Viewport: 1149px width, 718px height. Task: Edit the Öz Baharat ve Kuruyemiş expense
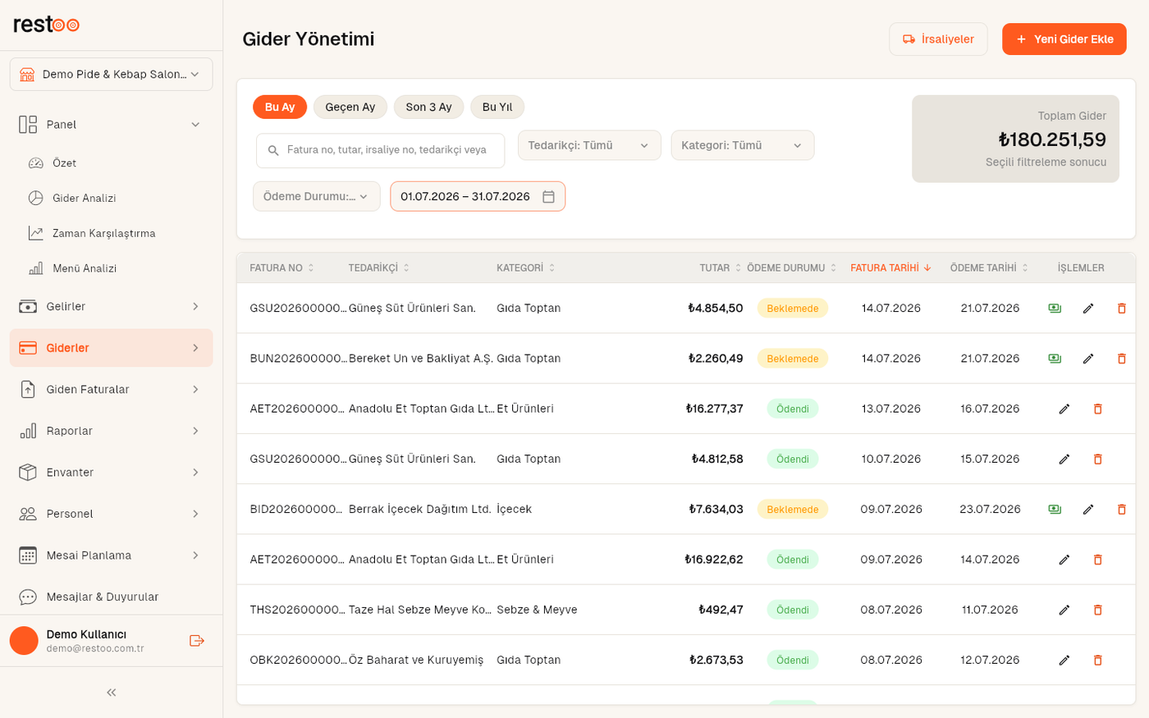(x=1064, y=660)
